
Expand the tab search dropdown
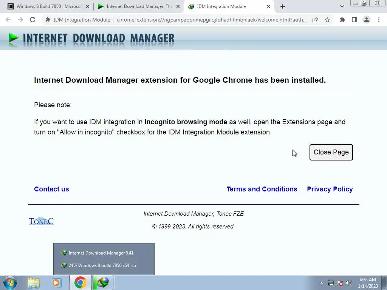342,7
